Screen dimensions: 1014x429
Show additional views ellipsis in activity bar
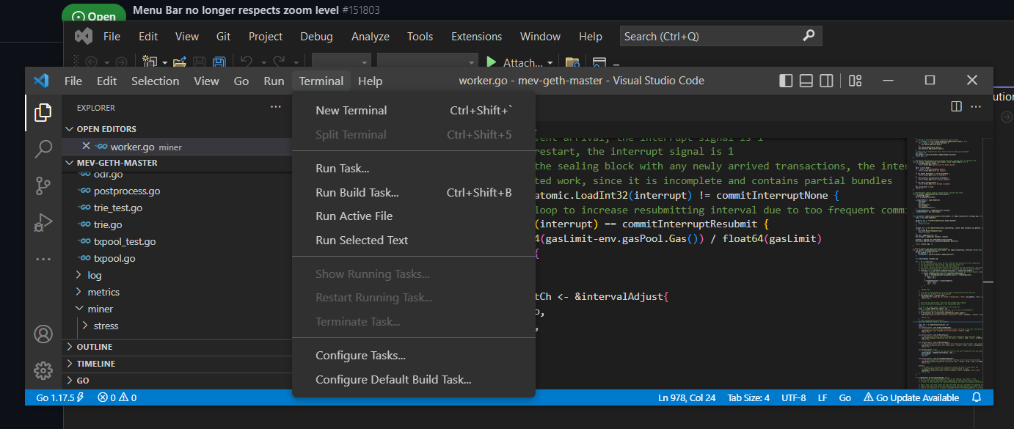(x=43, y=259)
